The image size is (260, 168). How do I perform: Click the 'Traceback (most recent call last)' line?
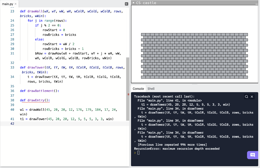(x=164, y=96)
